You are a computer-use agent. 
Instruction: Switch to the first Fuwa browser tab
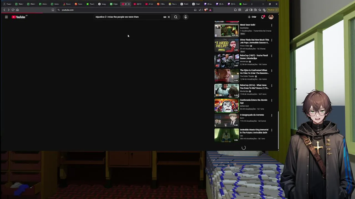pos(7,4)
